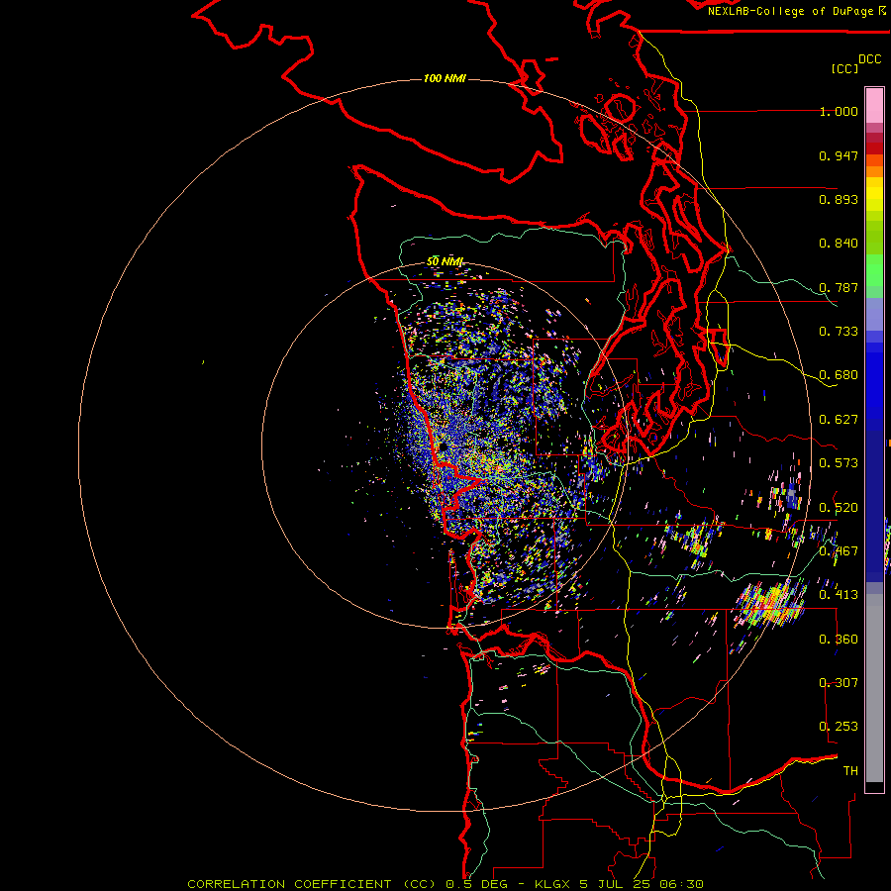Image resolution: width=891 pixels, height=891 pixels.
Task: Click the KLGX radar identifier
Action: [x=551, y=884]
